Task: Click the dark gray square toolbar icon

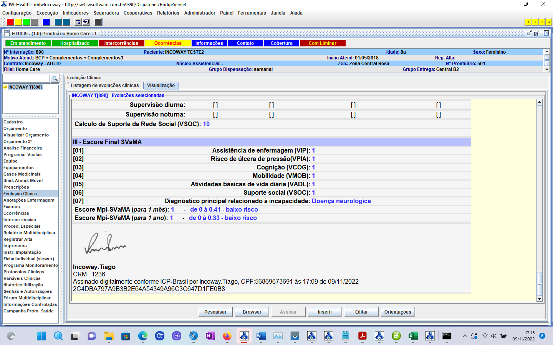Action: (98, 22)
